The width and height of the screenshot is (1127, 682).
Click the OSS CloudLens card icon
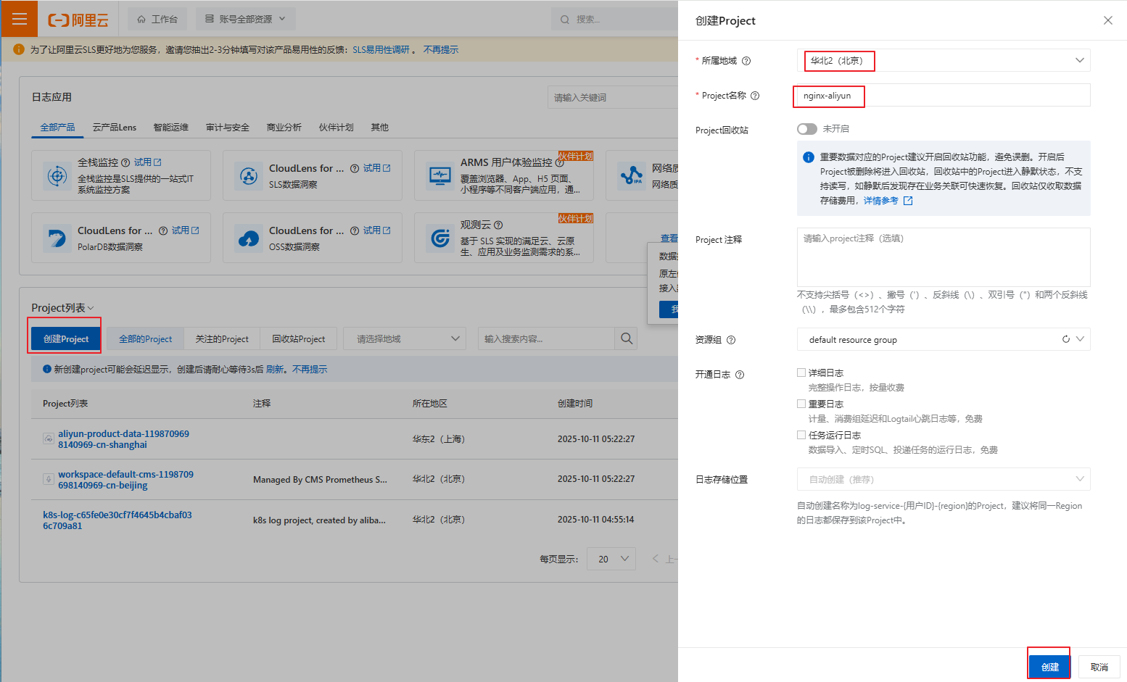[x=248, y=238]
